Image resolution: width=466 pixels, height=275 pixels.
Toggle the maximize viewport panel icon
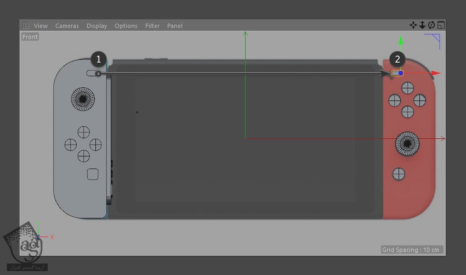tap(441, 25)
